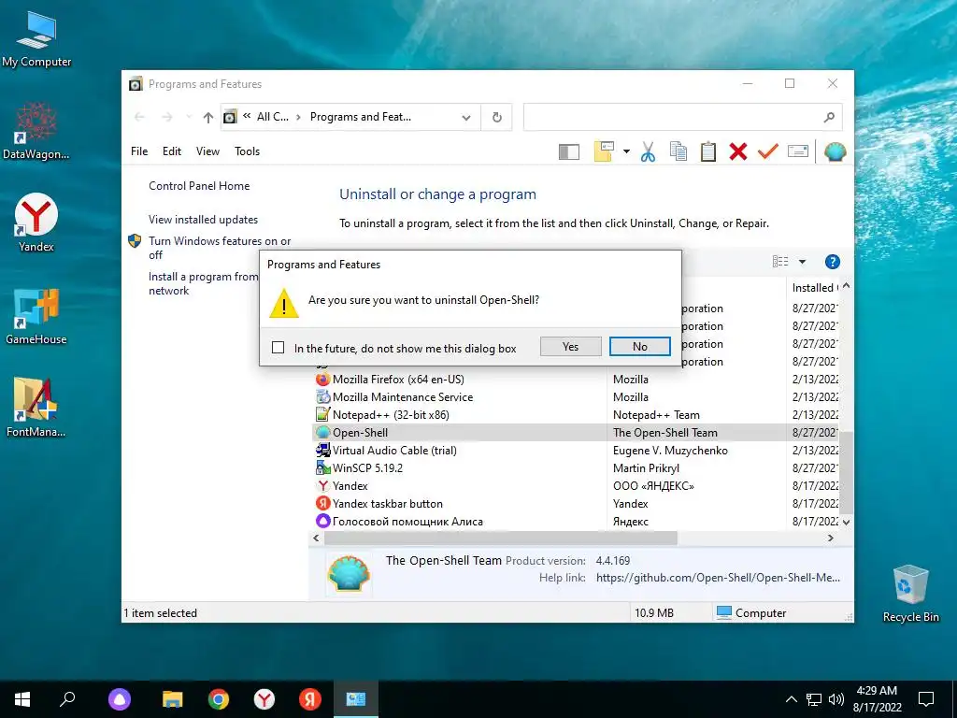Select Virtual Audio Cable (trial) row
This screenshot has width=957, height=718.
tap(577, 450)
